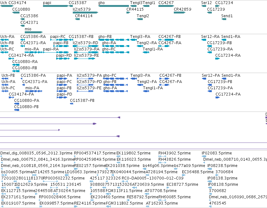Click protein Tengl2-PA label
The image size is (267, 208).
tap(147, 82)
